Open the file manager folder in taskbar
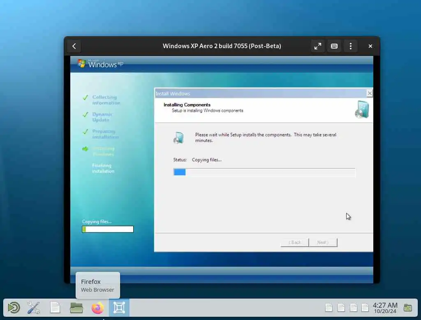The image size is (421, 320). [x=76, y=308]
